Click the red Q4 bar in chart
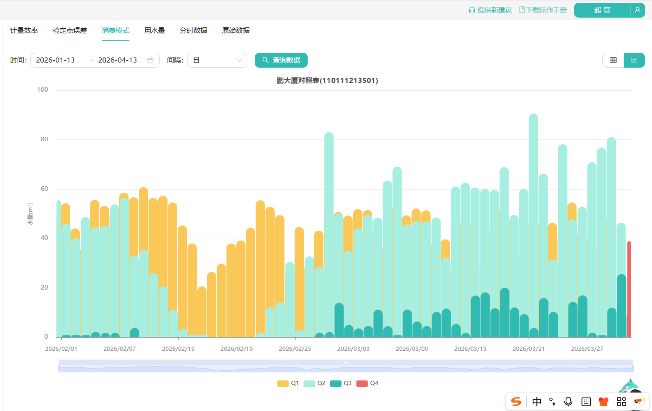 pos(629,289)
